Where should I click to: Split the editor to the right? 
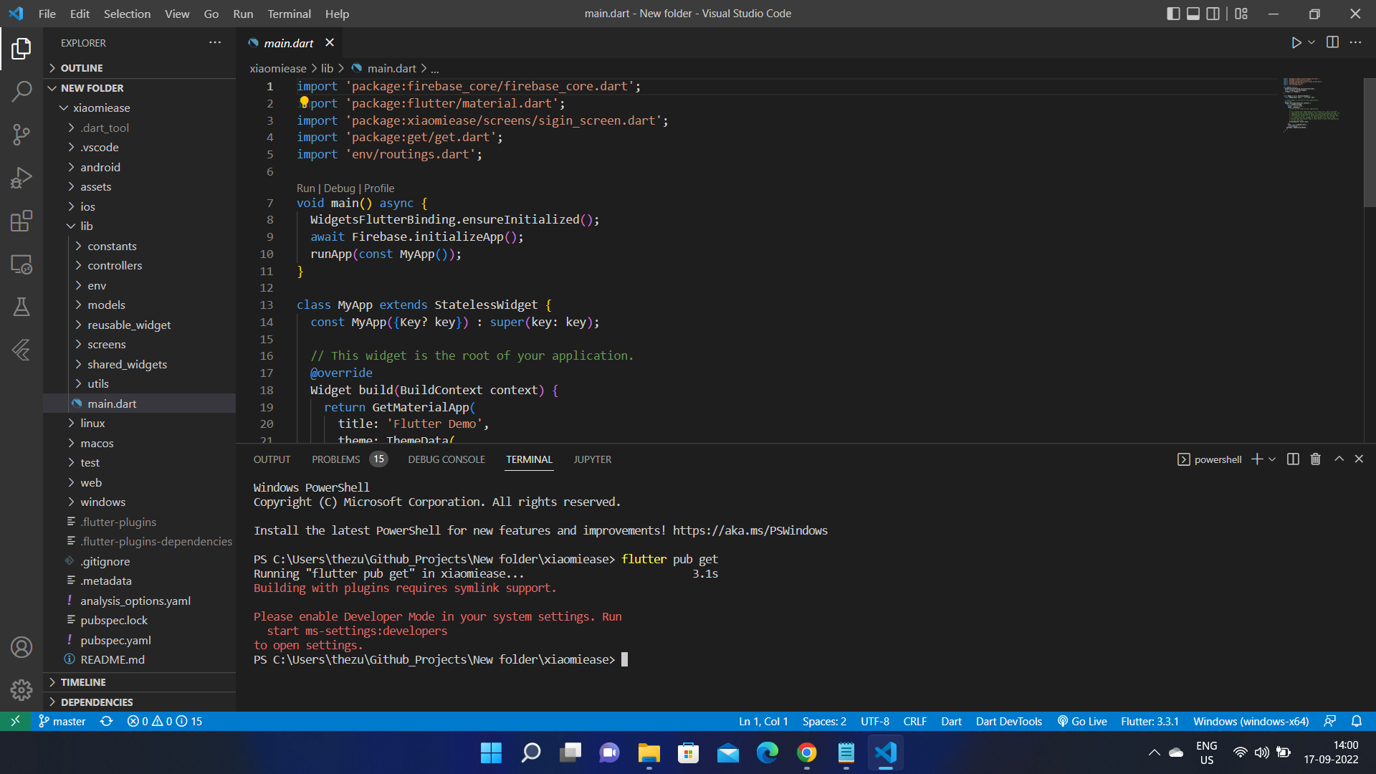(1332, 42)
